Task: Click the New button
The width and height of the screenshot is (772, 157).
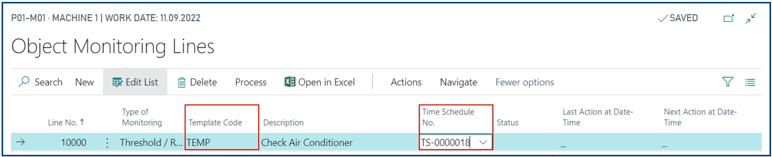Action: click(84, 82)
